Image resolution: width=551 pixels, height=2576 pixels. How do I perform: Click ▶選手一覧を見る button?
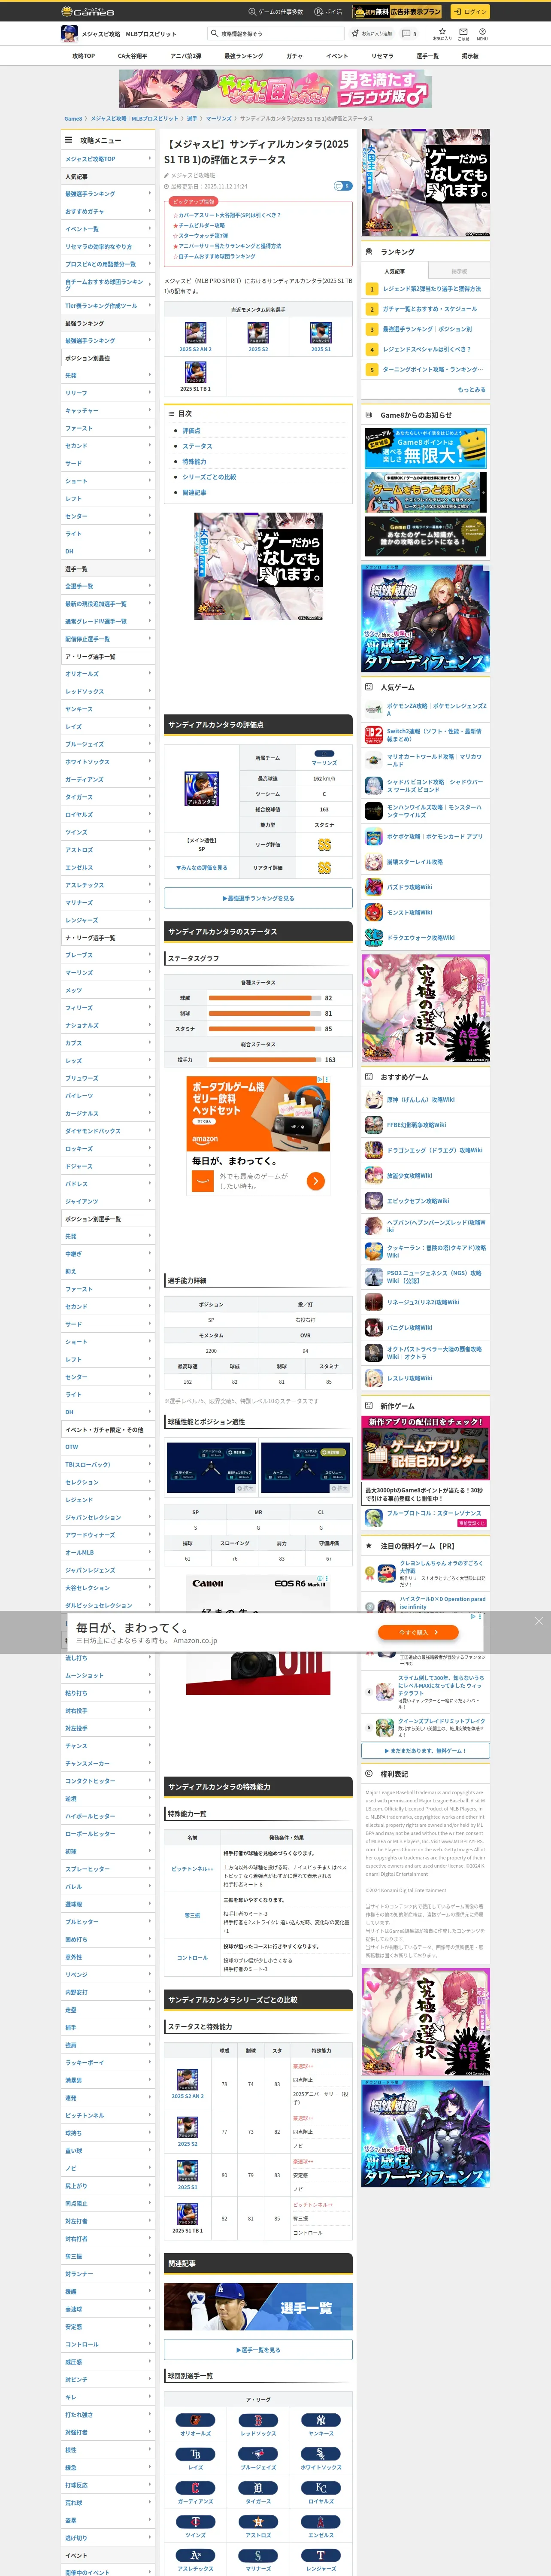coord(258,2350)
